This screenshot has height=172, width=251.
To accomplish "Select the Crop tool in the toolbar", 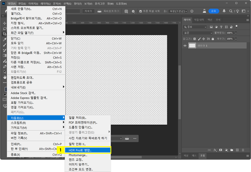I will pyautogui.click(x=5, y=34).
